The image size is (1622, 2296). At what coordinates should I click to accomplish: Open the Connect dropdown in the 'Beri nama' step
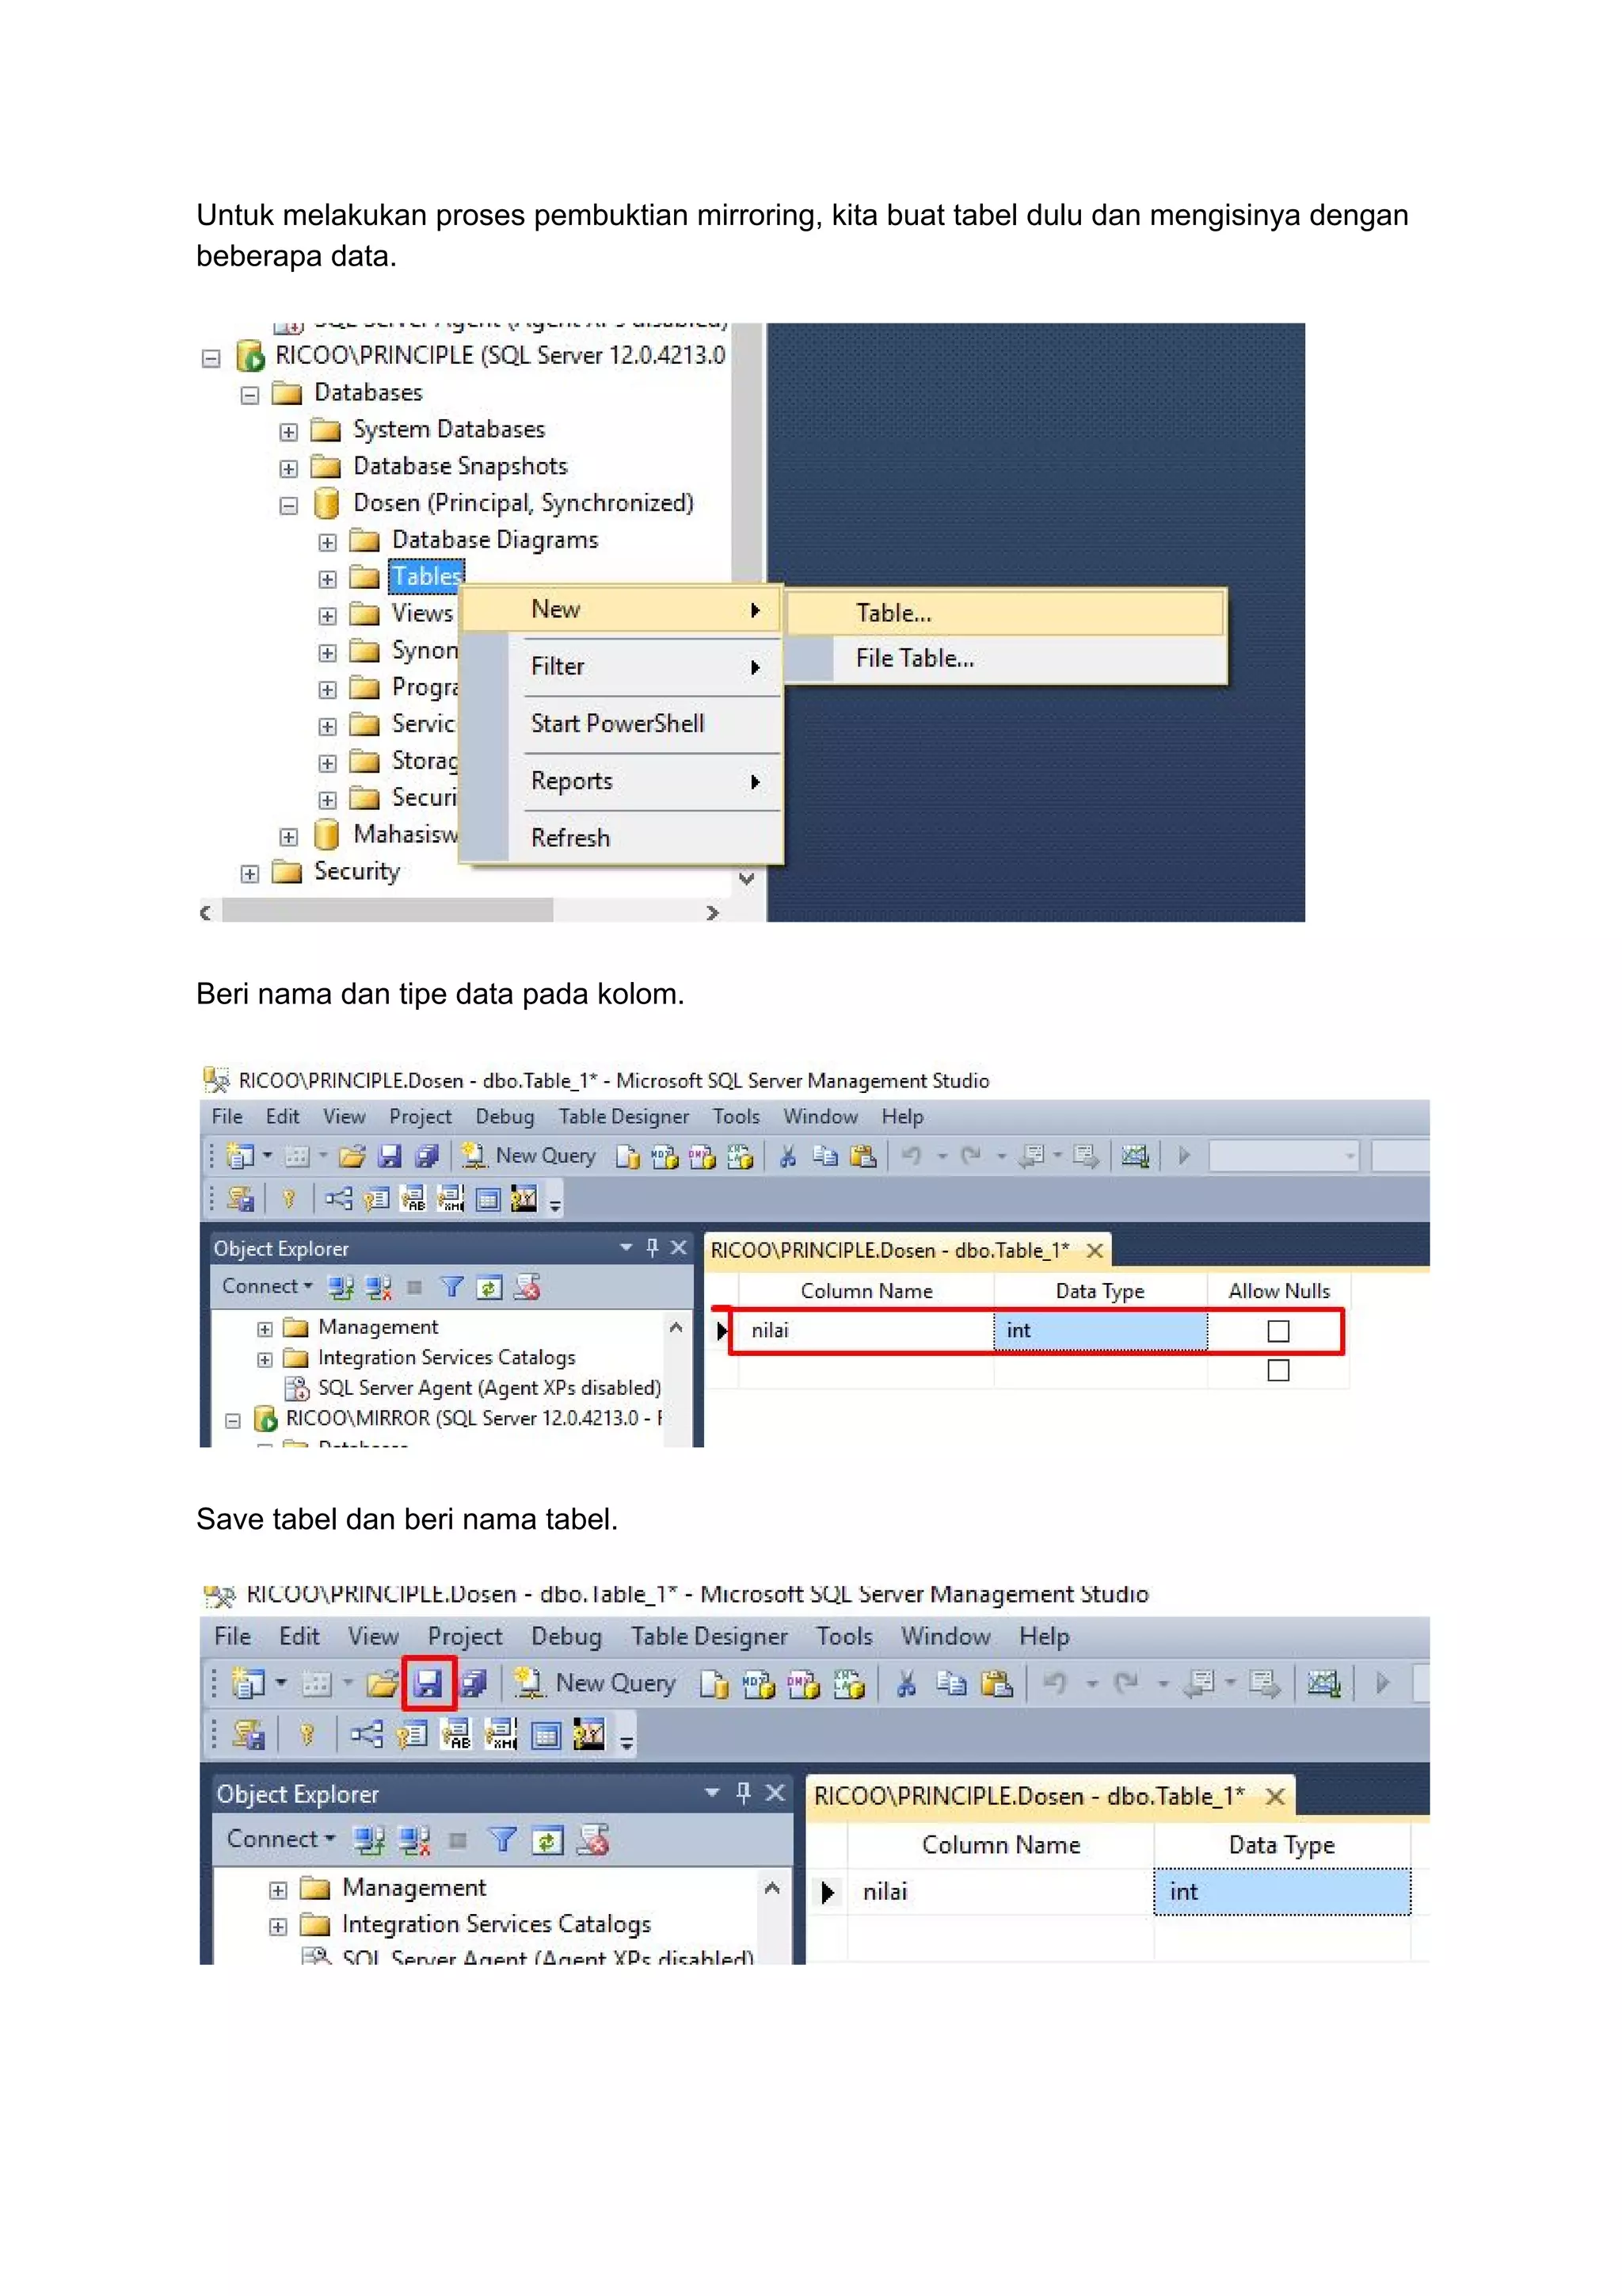[267, 1287]
